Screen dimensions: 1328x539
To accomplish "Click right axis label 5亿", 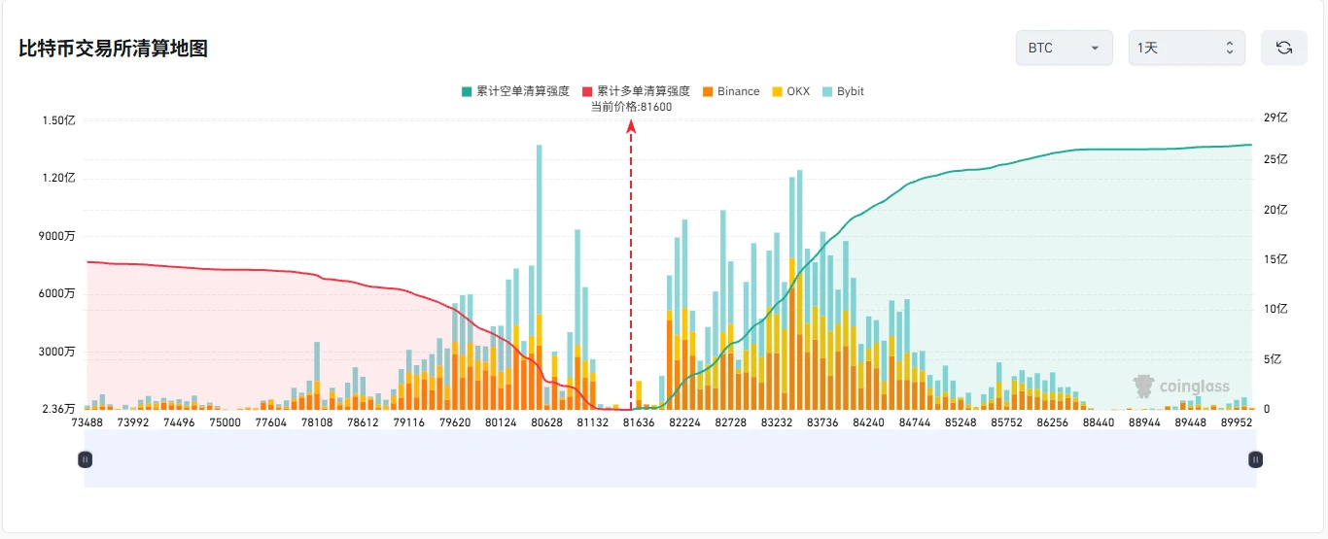I will (x=1274, y=359).
